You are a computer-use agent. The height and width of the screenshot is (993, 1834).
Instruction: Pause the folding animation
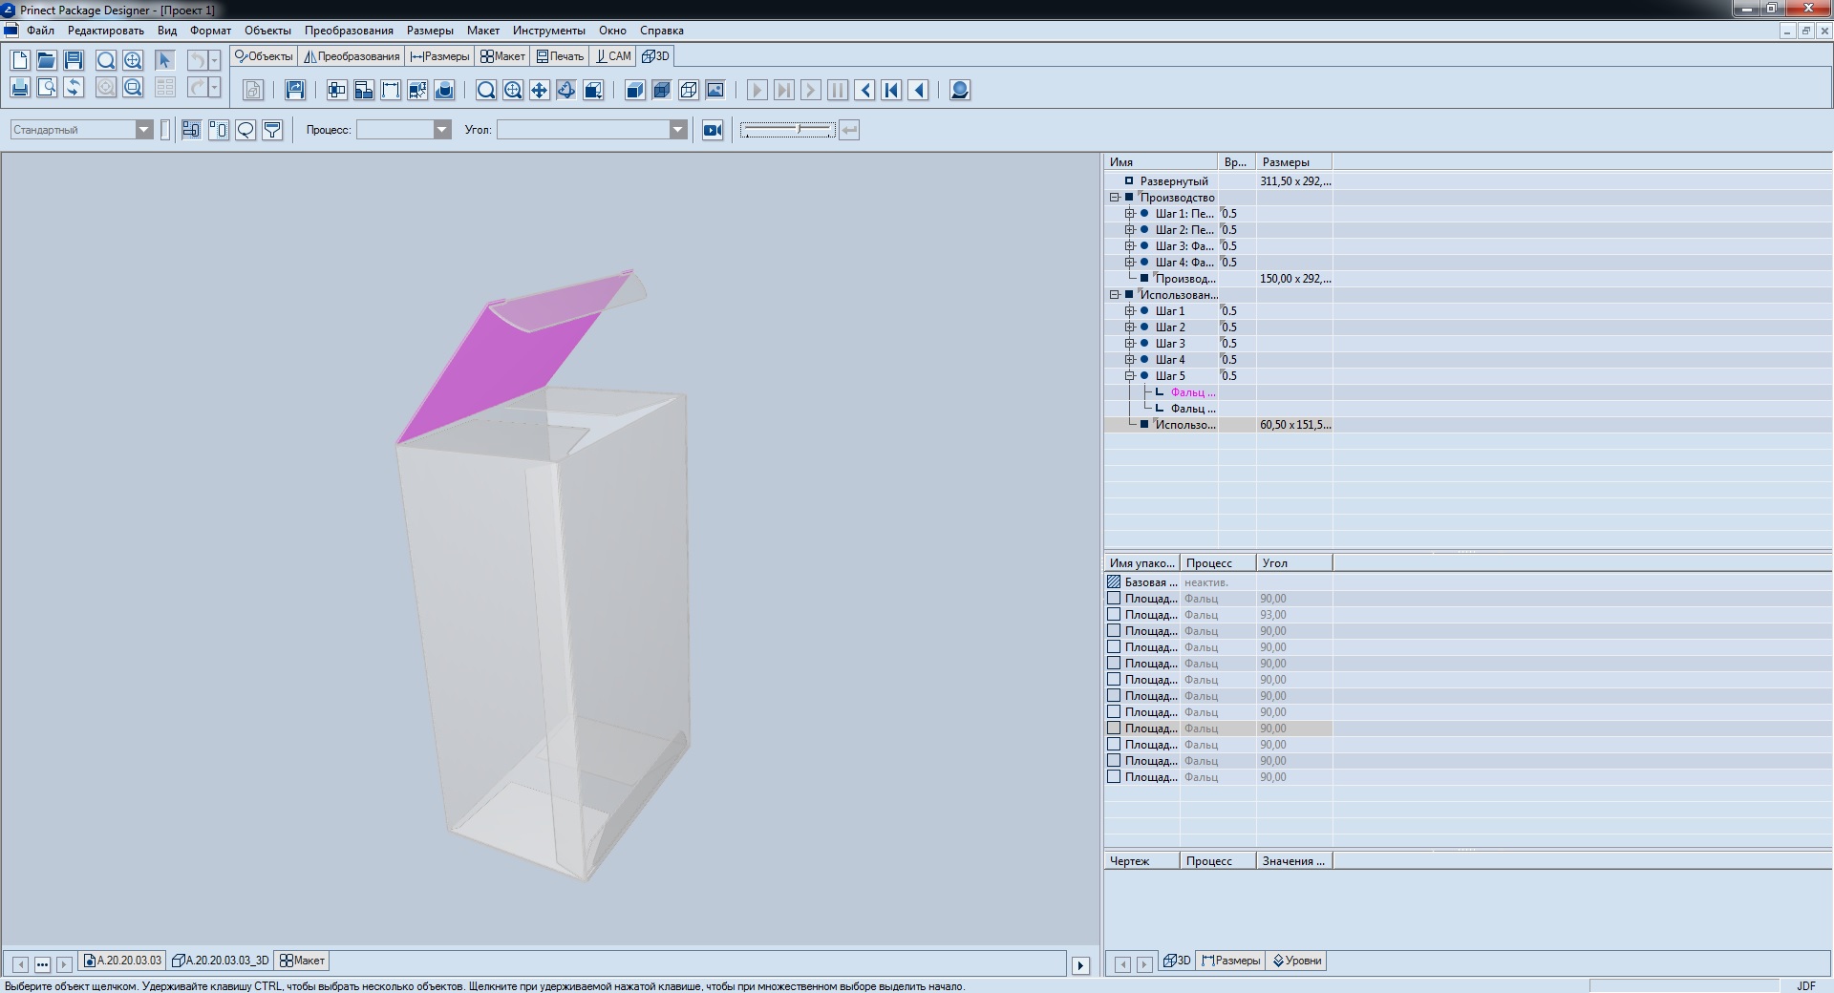coord(838,90)
